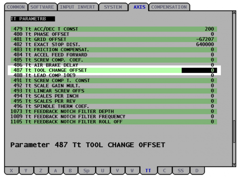Select parameter 479 Tt ACC/DEC T CONST
This screenshot has height=179, width=239.
coord(114,29)
